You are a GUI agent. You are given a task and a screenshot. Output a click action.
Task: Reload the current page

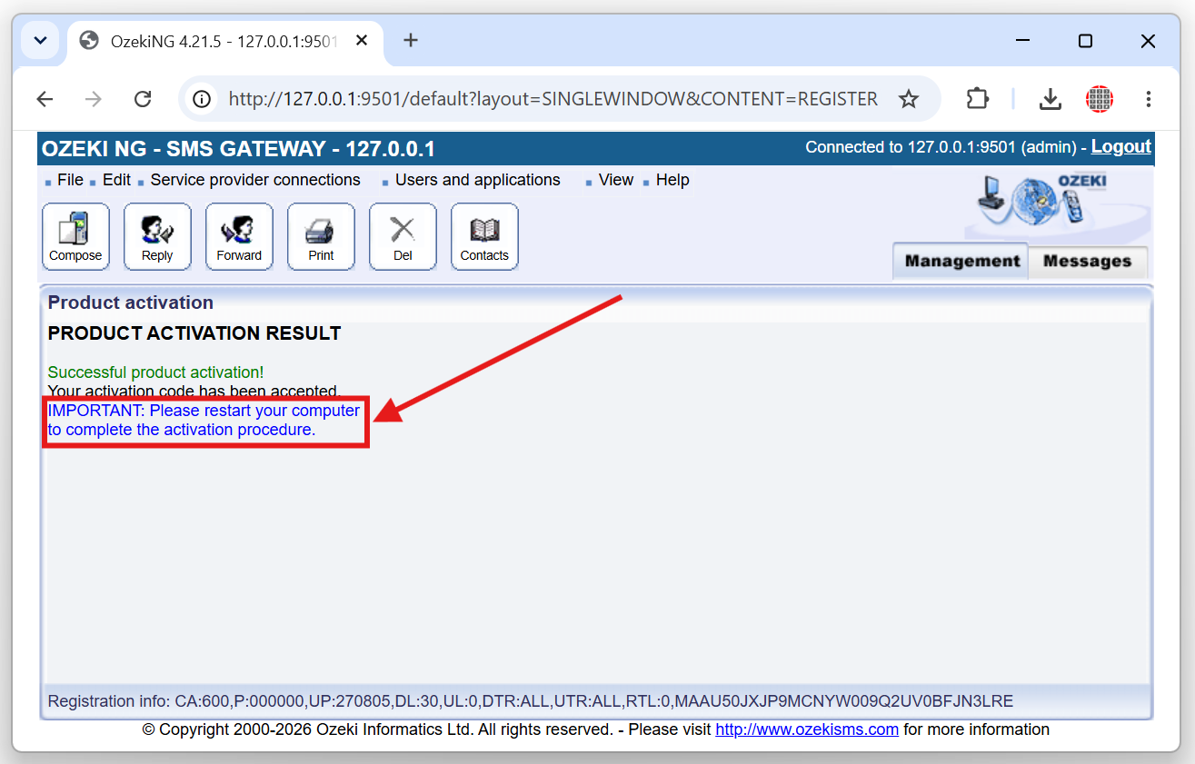tap(143, 99)
